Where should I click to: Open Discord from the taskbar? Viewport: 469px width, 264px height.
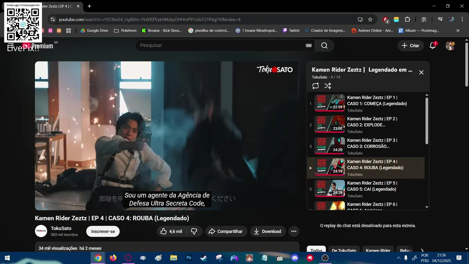[295, 258]
